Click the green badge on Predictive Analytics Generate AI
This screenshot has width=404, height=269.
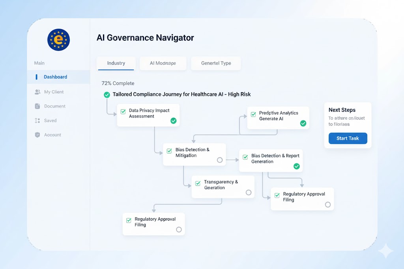point(303,123)
